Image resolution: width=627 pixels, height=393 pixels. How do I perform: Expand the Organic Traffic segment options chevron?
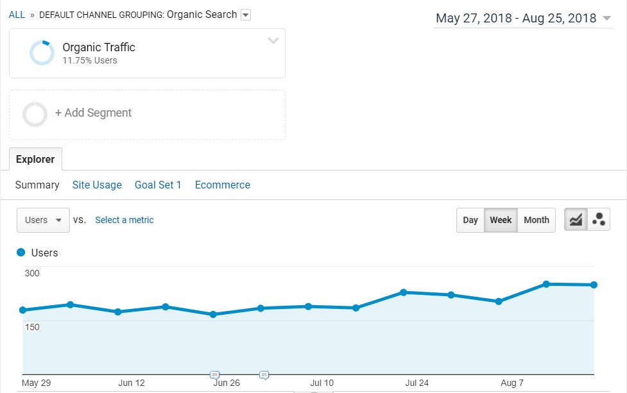coord(273,41)
